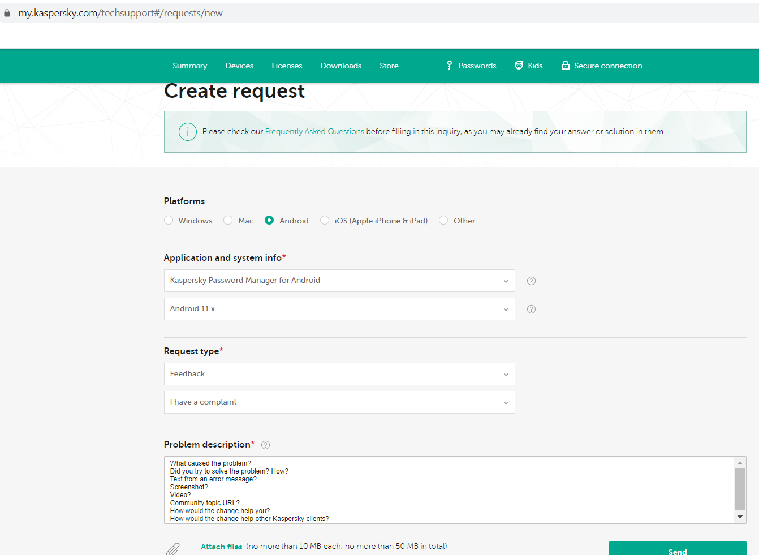Click the 'Create request' heading text

(234, 91)
